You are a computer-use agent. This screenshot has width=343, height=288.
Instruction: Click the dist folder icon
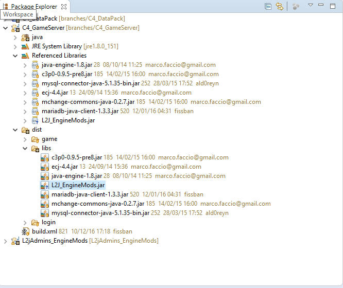(25, 130)
